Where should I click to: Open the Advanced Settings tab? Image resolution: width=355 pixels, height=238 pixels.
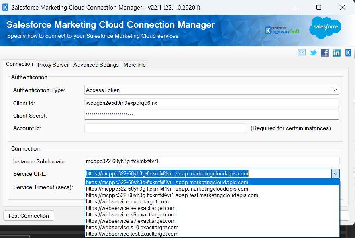click(96, 65)
